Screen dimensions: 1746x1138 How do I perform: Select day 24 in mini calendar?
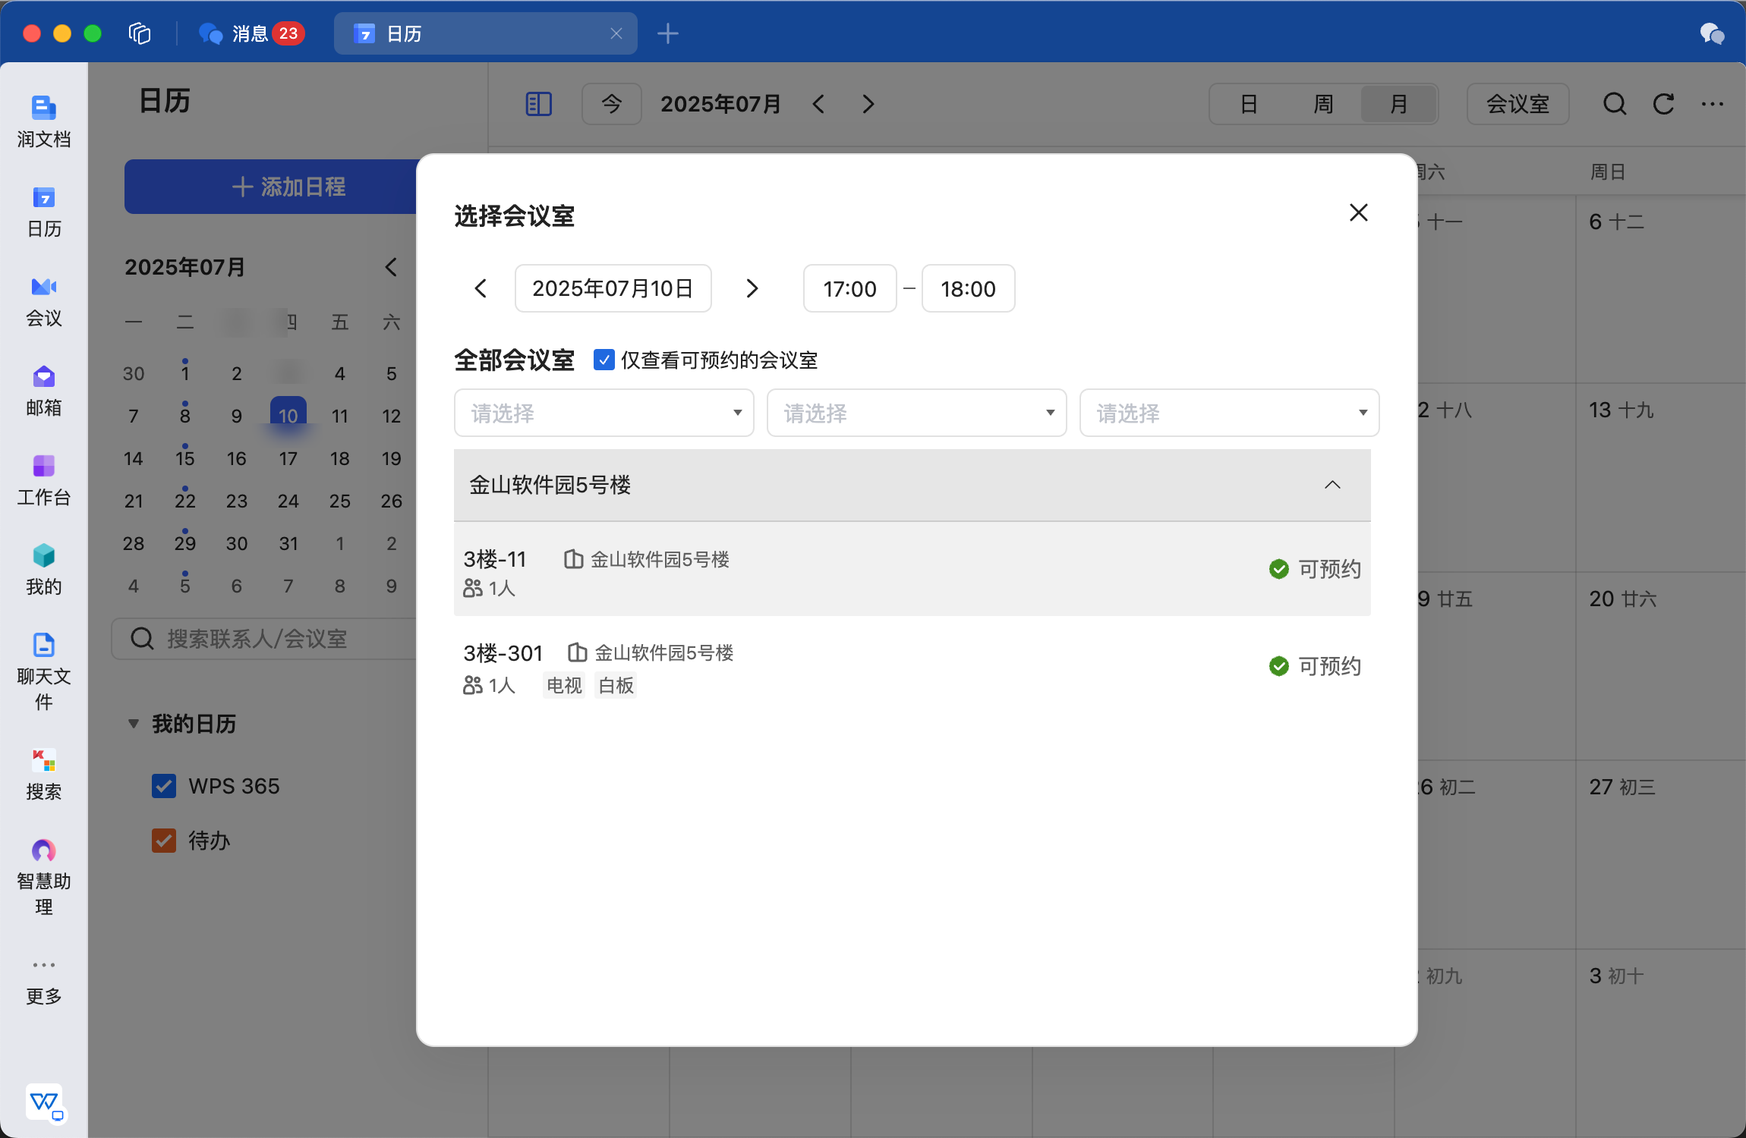(x=288, y=501)
